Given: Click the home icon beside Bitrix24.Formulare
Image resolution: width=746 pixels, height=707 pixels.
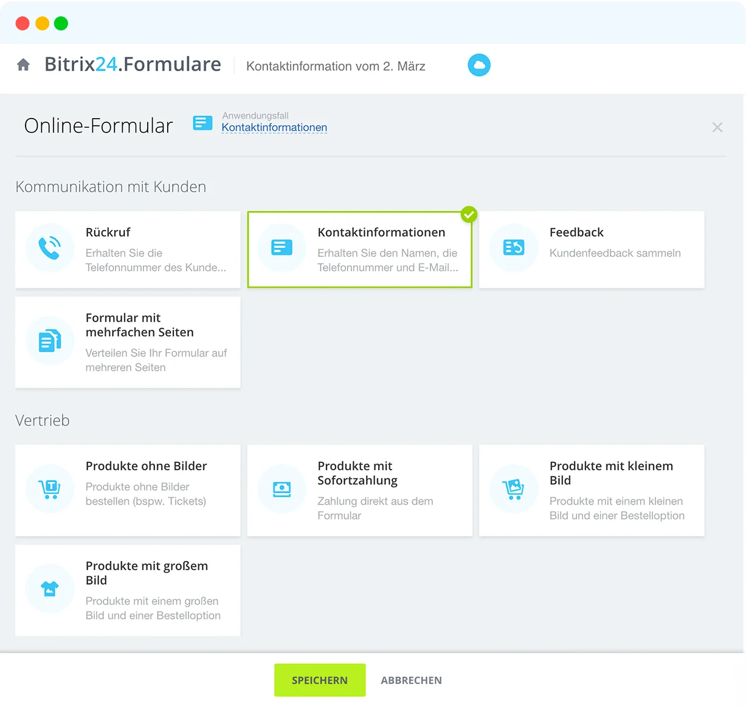Looking at the screenshot, I should 24,65.
